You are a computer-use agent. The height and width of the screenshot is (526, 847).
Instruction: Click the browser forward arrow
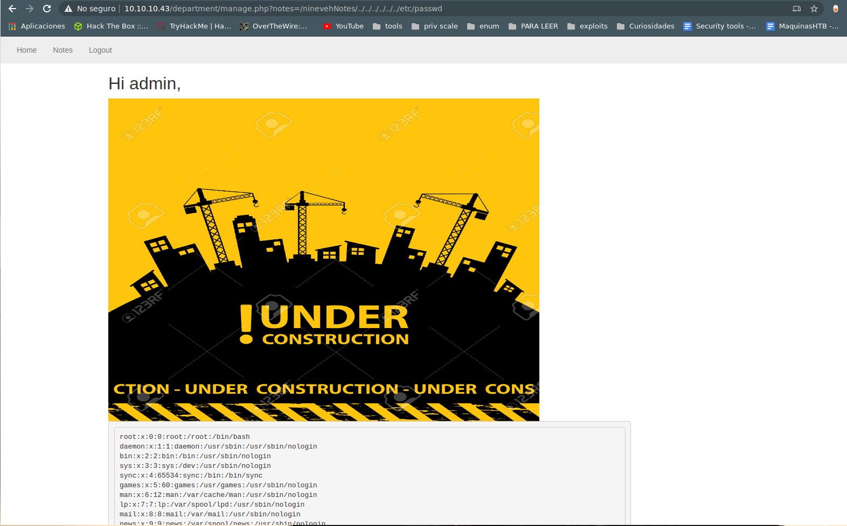(x=30, y=9)
